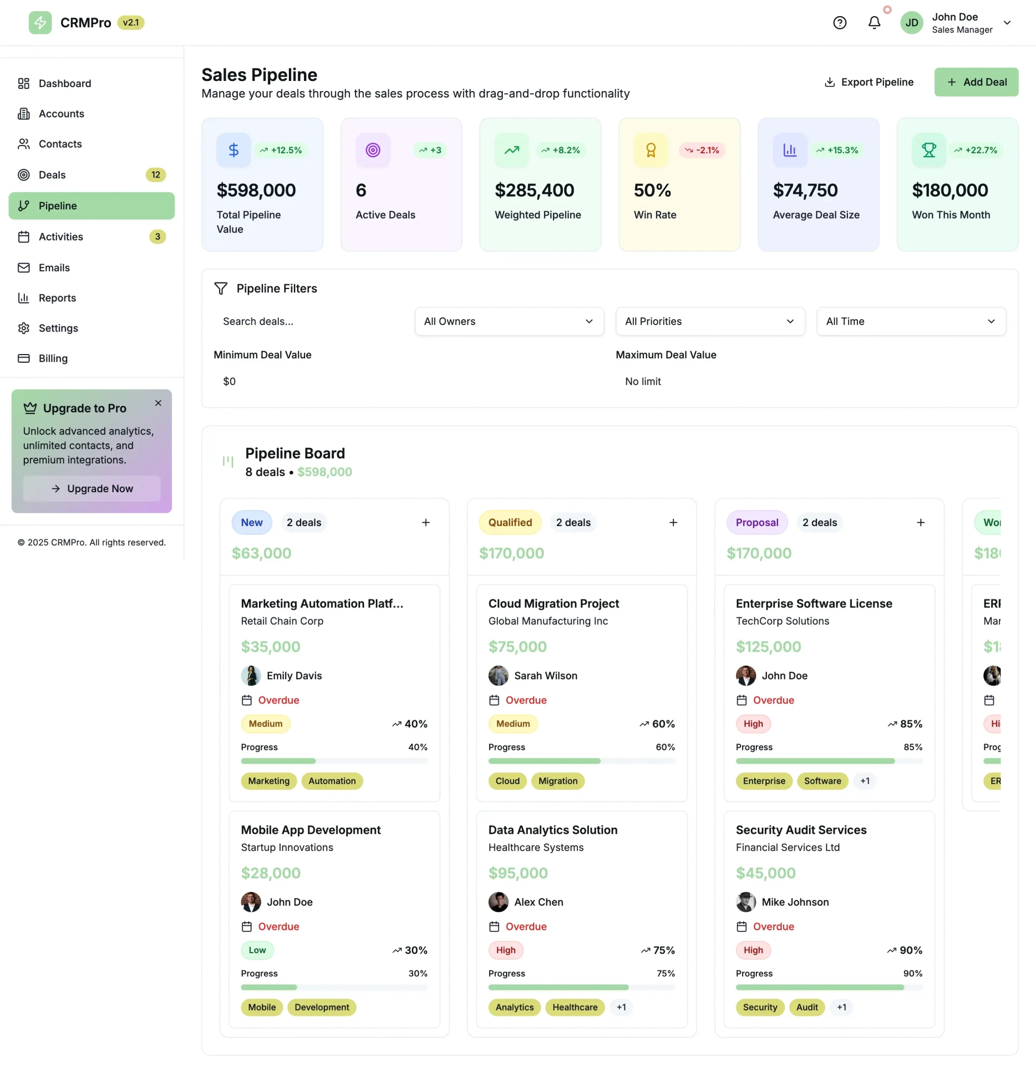Viewport: 1036px width, 1073px height.
Task: Click the Billing sidebar icon
Action: pos(24,358)
